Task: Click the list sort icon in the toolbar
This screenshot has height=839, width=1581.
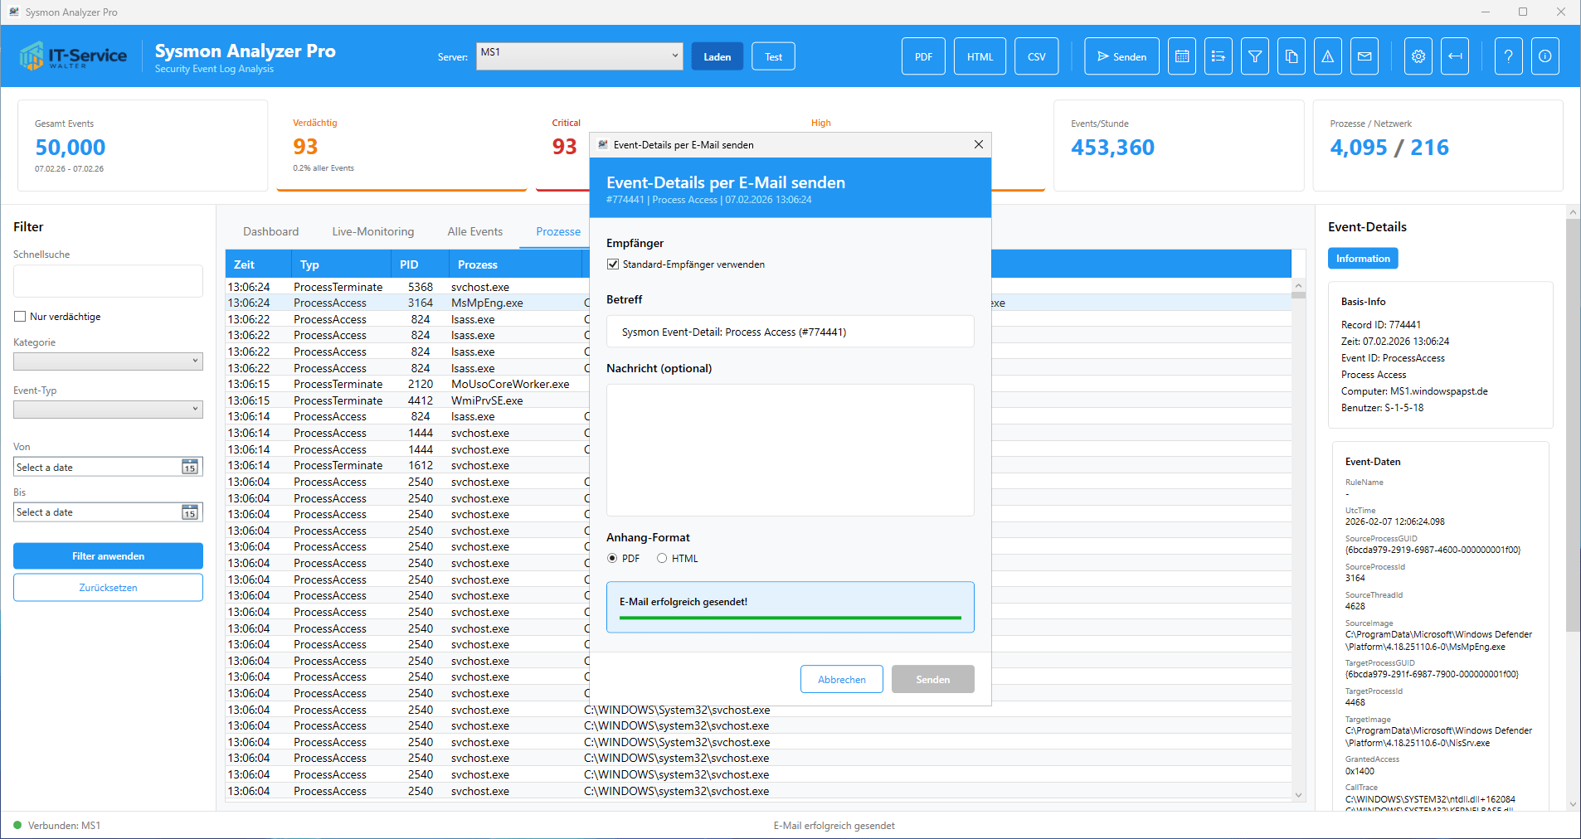Action: tap(1218, 56)
